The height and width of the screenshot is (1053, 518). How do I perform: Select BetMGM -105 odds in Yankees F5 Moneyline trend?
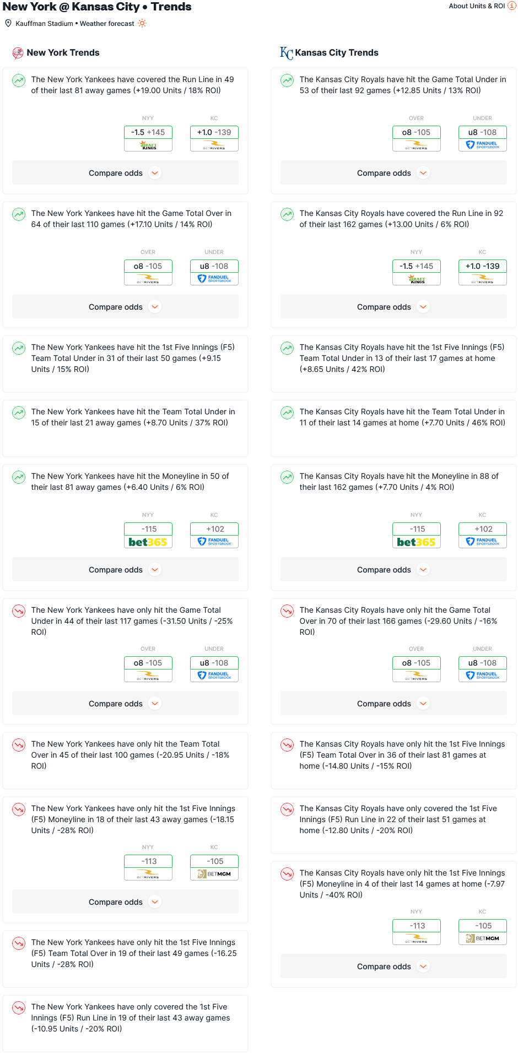(x=214, y=867)
